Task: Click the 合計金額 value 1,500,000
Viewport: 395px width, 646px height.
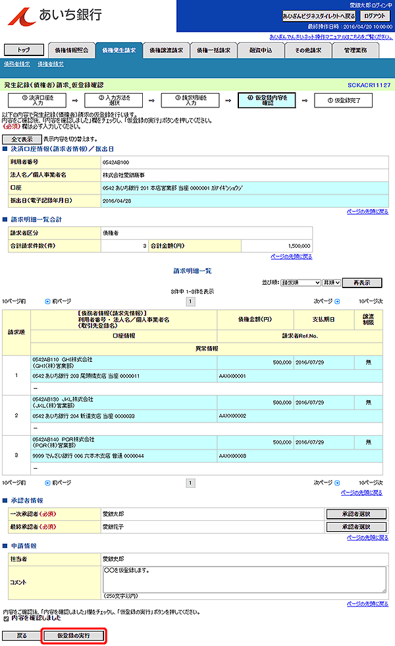Action: pos(299,246)
